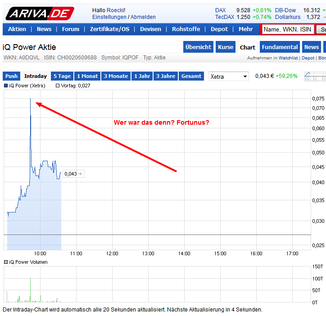Click the Name, WKN, ISIN search field

point(288,29)
